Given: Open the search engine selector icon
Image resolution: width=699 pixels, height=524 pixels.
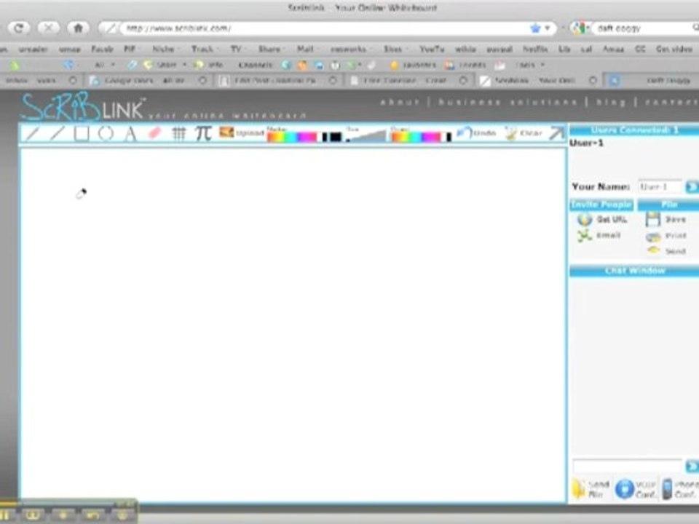Looking at the screenshot, I should (580, 28).
